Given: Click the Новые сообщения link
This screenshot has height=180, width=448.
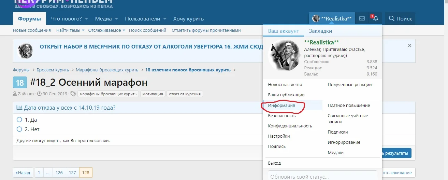Looking at the screenshot, I should [x=32, y=30].
